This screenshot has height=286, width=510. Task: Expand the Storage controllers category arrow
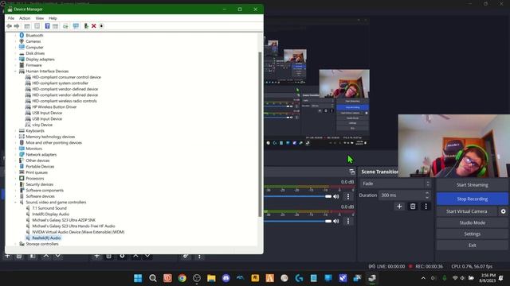15,244
